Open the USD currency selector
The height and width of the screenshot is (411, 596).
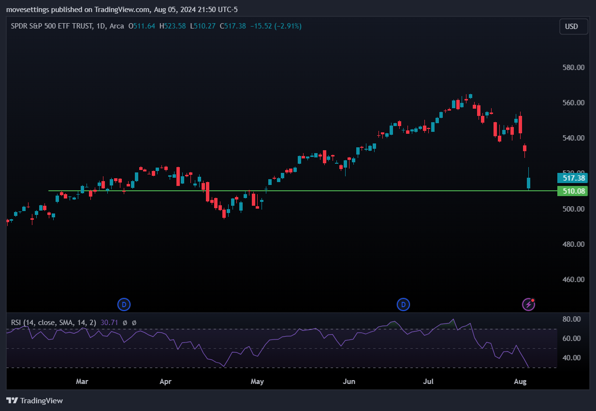coord(574,27)
